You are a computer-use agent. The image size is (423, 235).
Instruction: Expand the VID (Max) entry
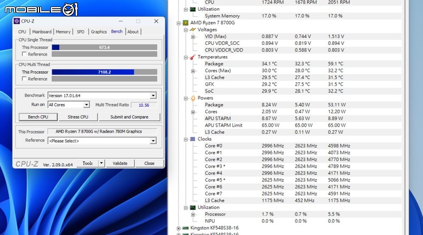(x=193, y=37)
